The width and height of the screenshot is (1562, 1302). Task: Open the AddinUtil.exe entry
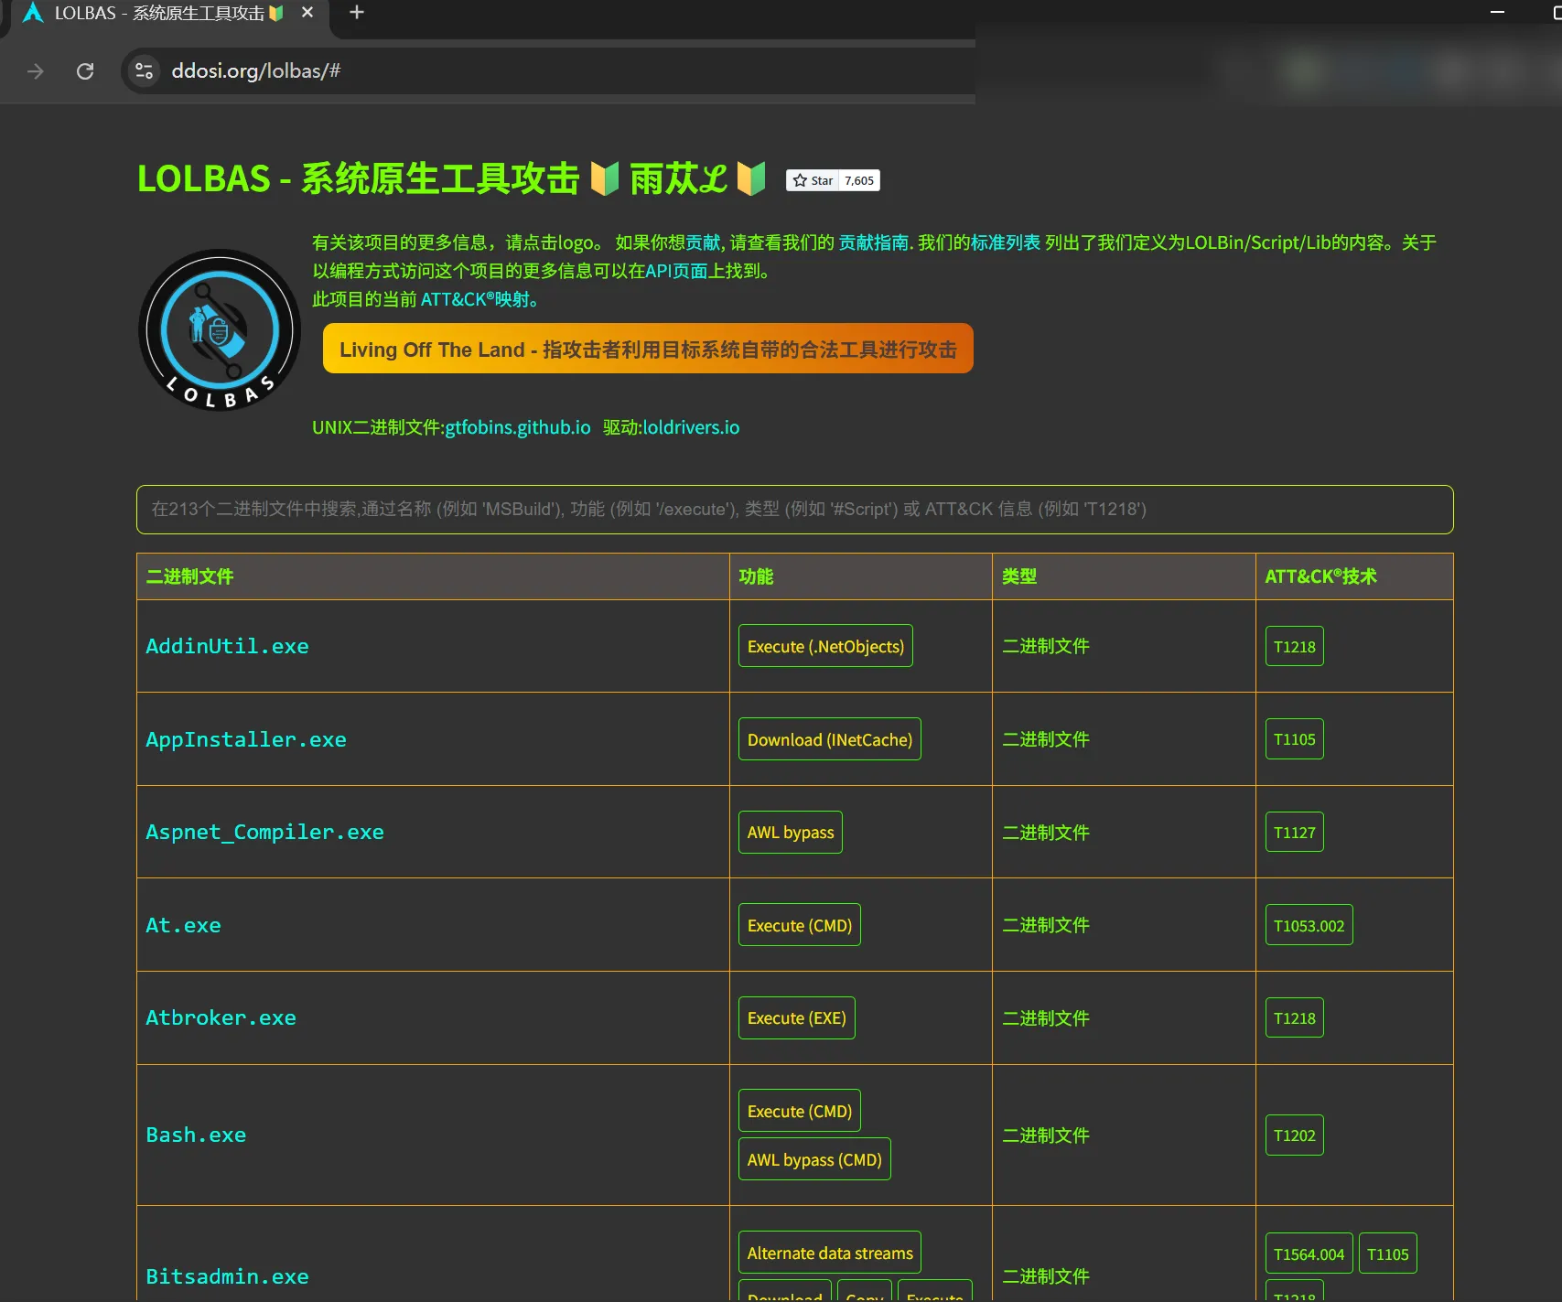tap(227, 646)
